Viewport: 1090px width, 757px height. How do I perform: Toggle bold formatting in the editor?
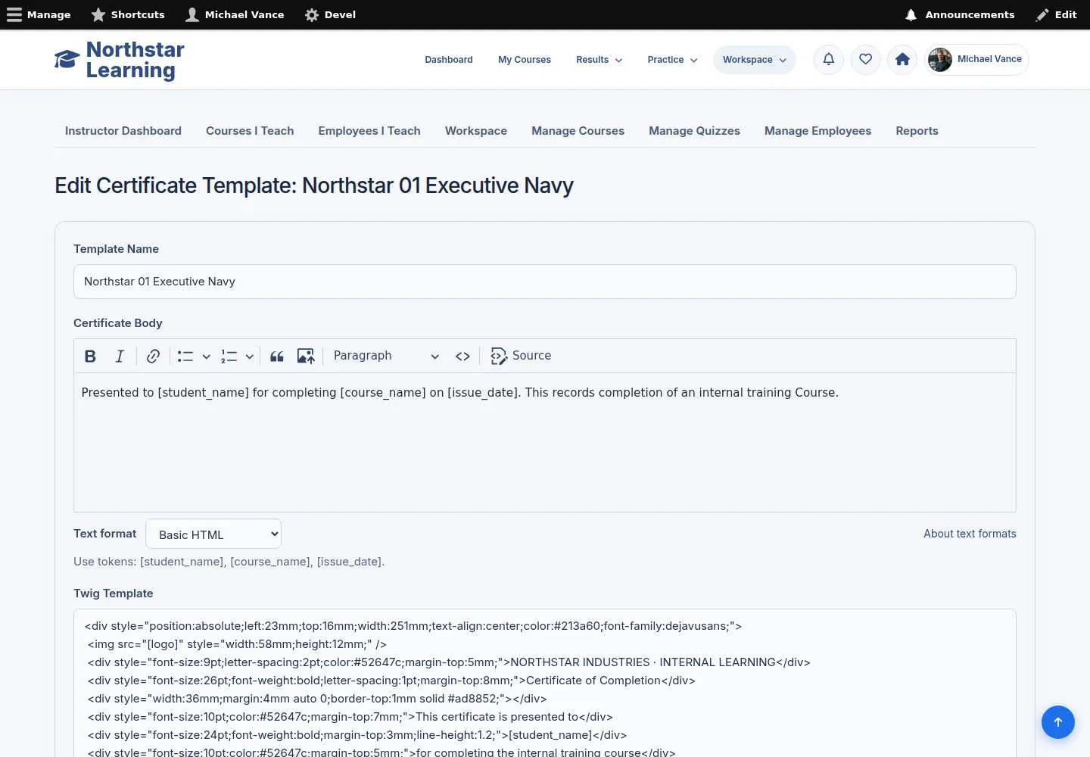click(x=90, y=356)
